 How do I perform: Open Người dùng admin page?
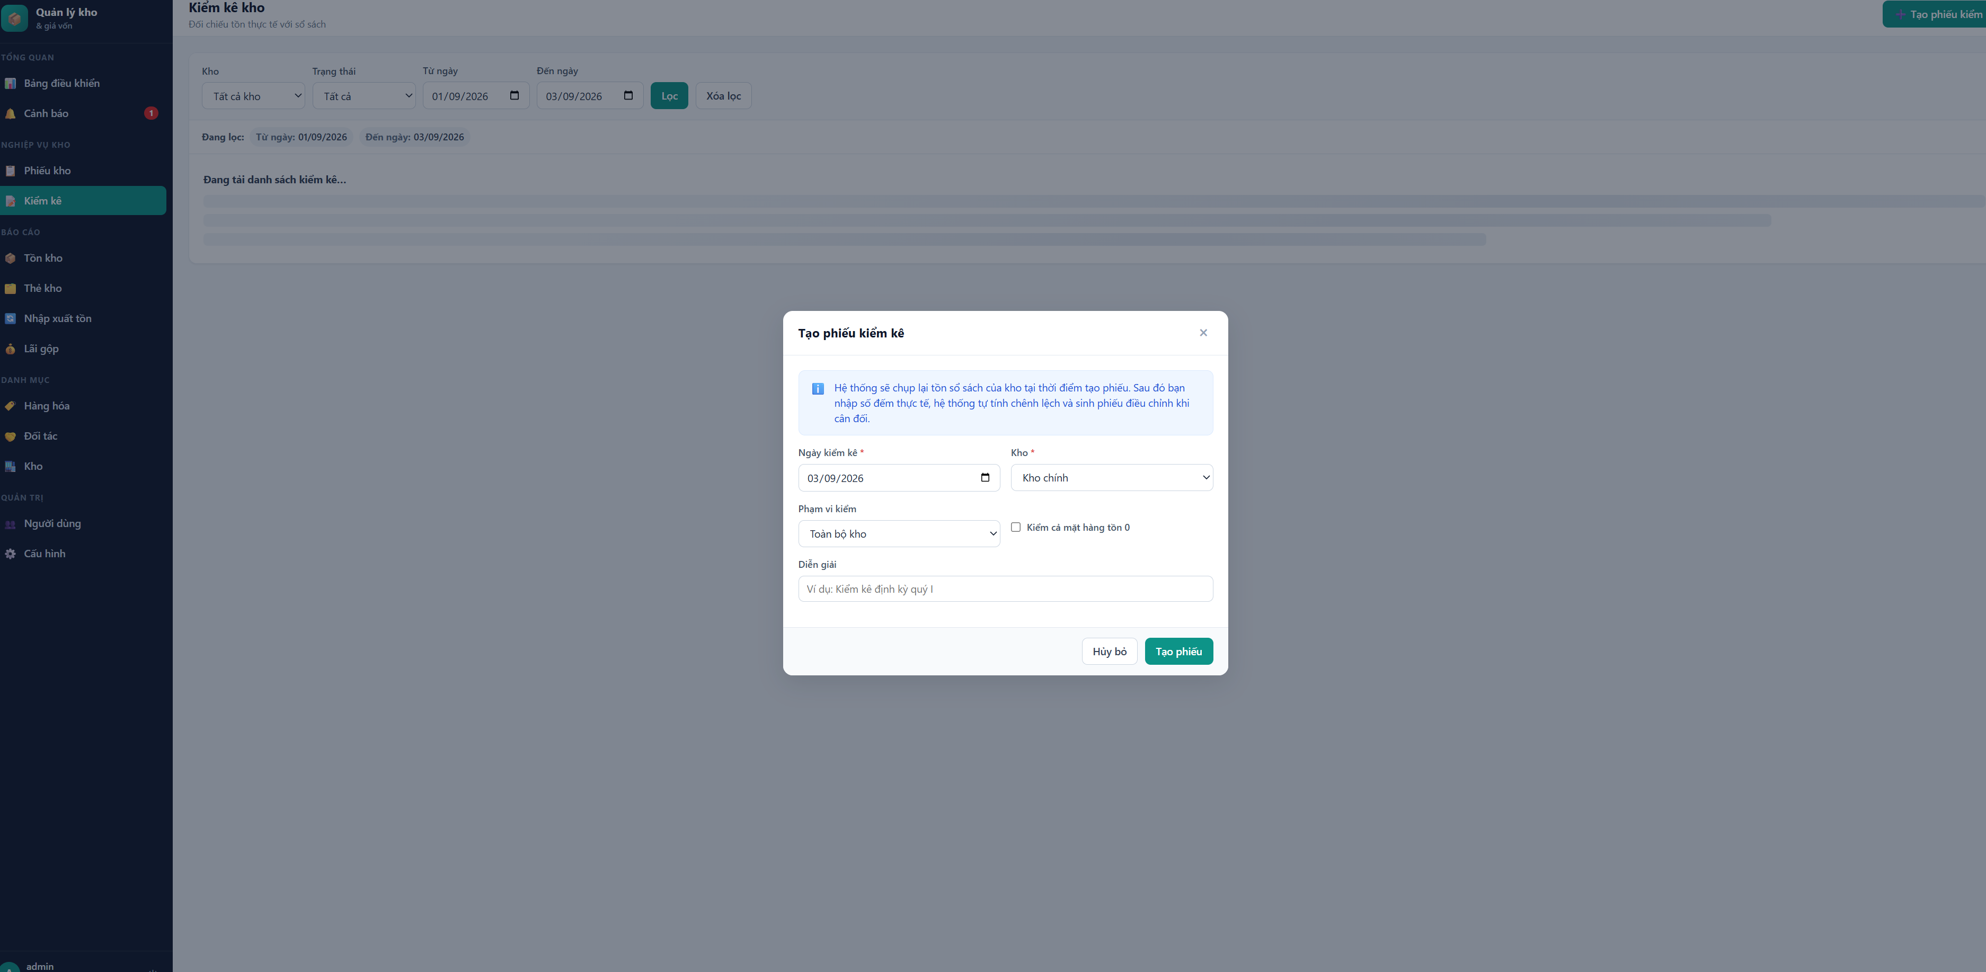pos(83,524)
